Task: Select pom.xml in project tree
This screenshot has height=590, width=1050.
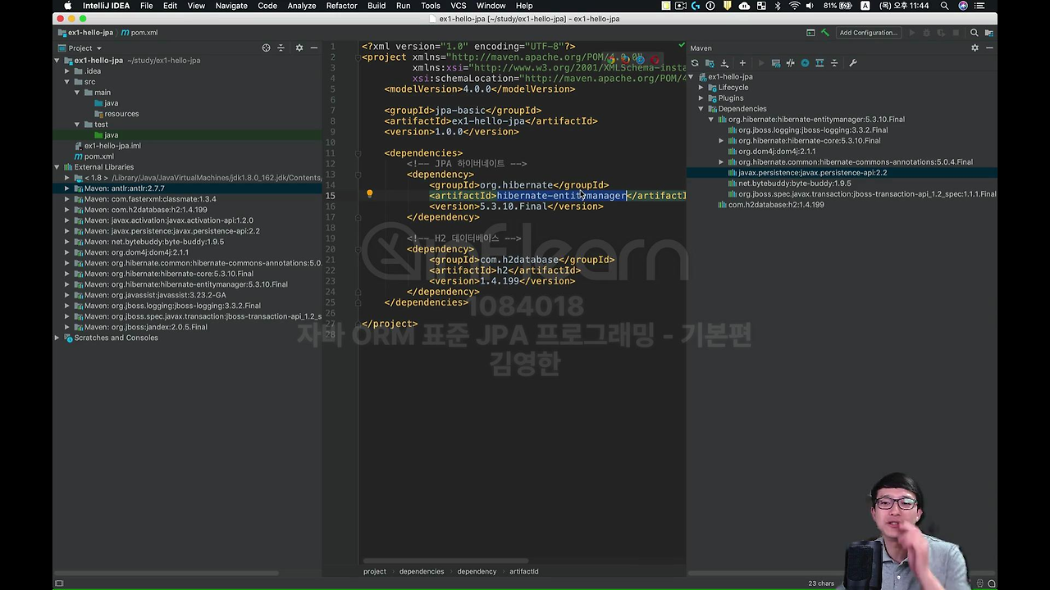Action: (x=99, y=157)
